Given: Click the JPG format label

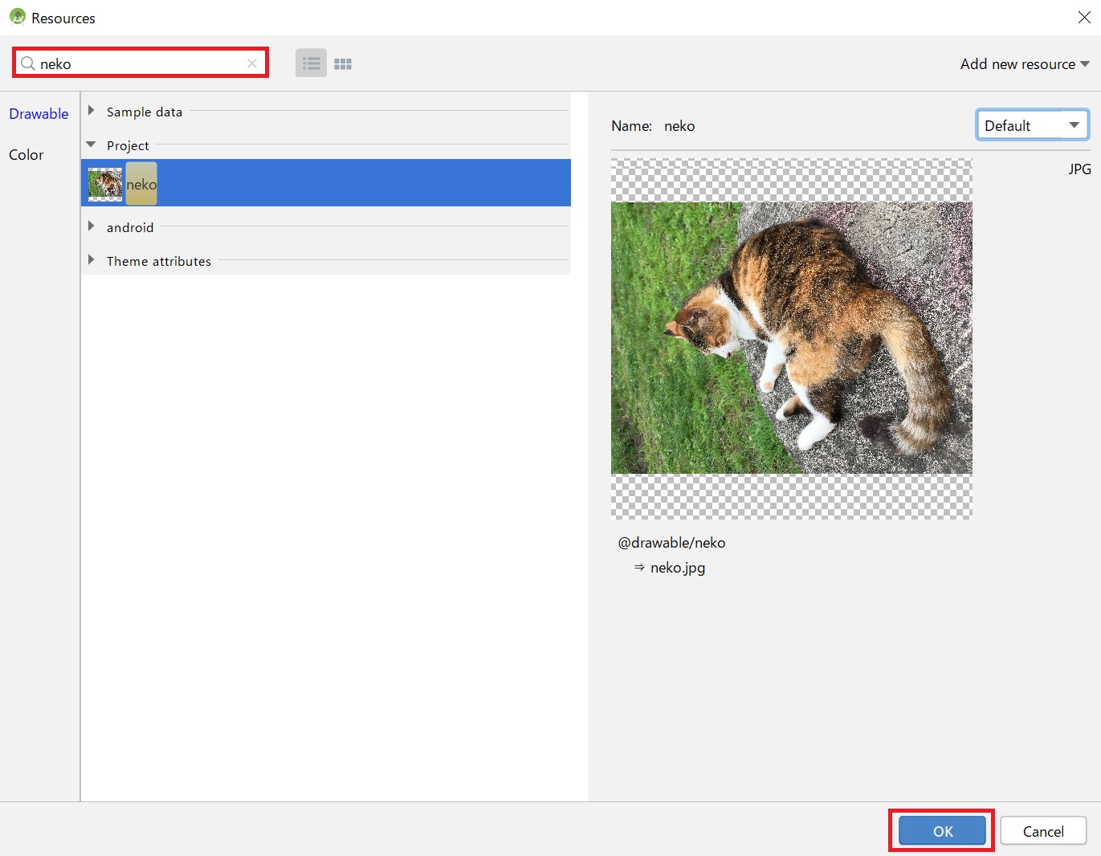Looking at the screenshot, I should pyautogui.click(x=1079, y=169).
